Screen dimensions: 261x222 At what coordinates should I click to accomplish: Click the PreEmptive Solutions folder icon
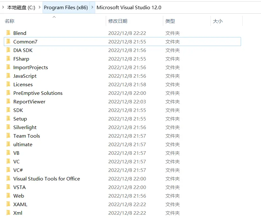[x=8, y=93]
